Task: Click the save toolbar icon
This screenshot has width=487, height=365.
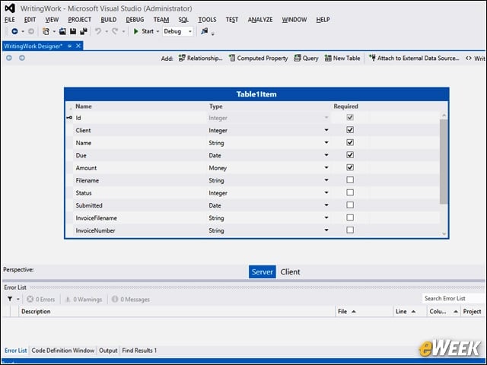Action: (x=73, y=31)
